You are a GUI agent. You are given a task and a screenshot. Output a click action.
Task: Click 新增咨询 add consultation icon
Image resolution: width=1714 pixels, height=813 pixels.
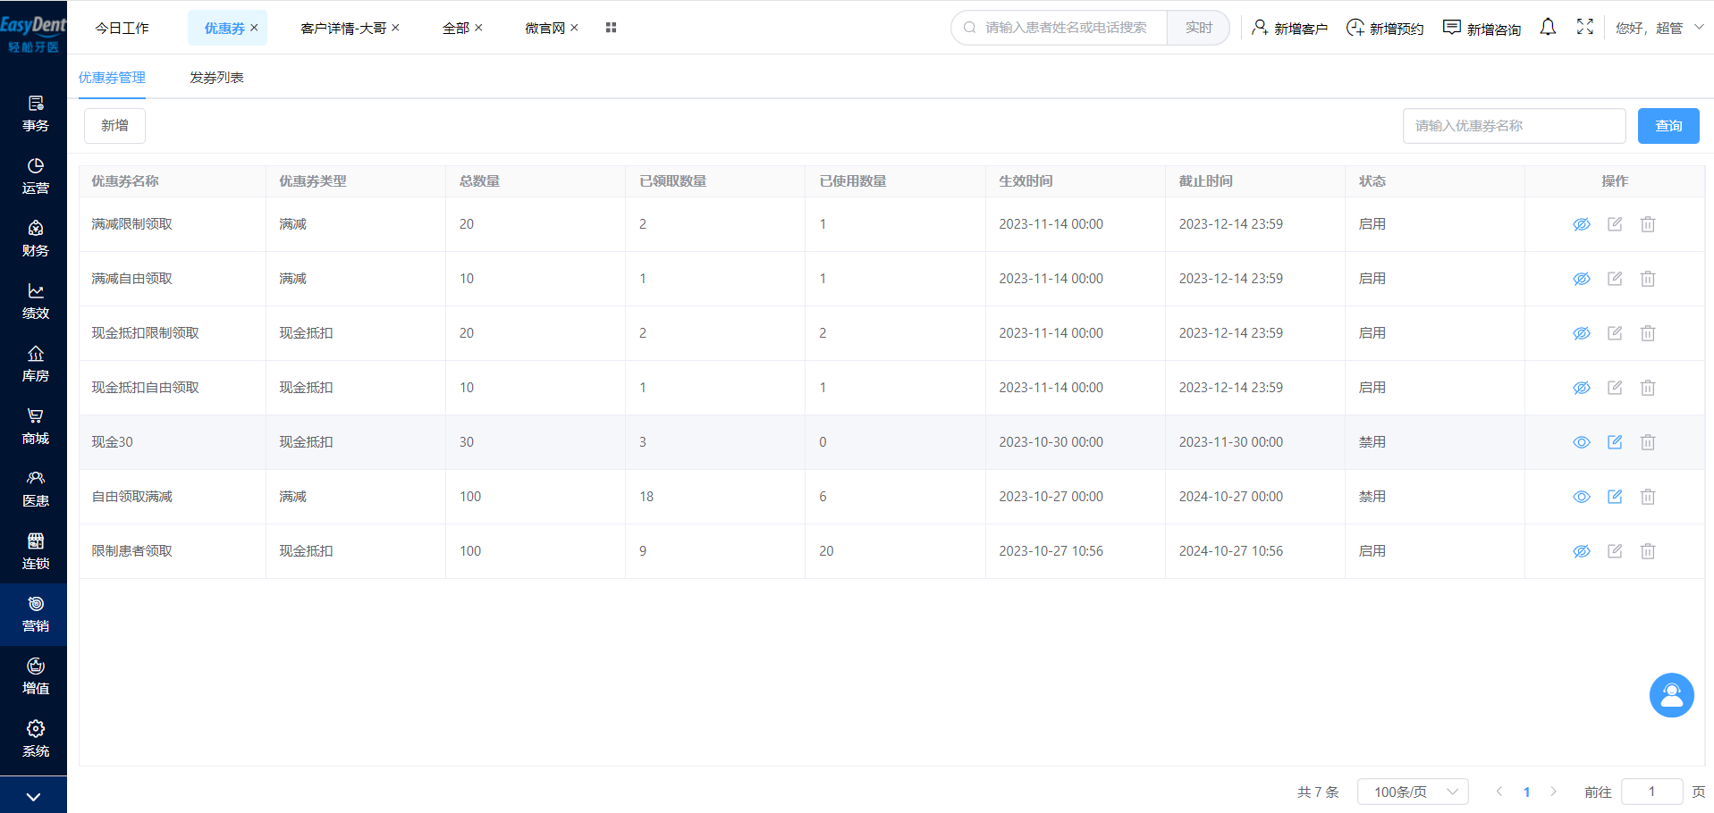(x=1452, y=28)
